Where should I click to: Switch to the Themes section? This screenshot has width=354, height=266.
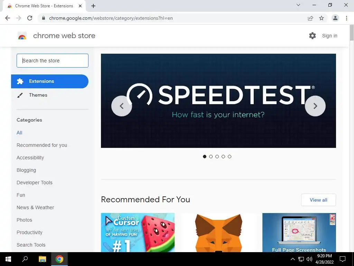tap(38, 95)
